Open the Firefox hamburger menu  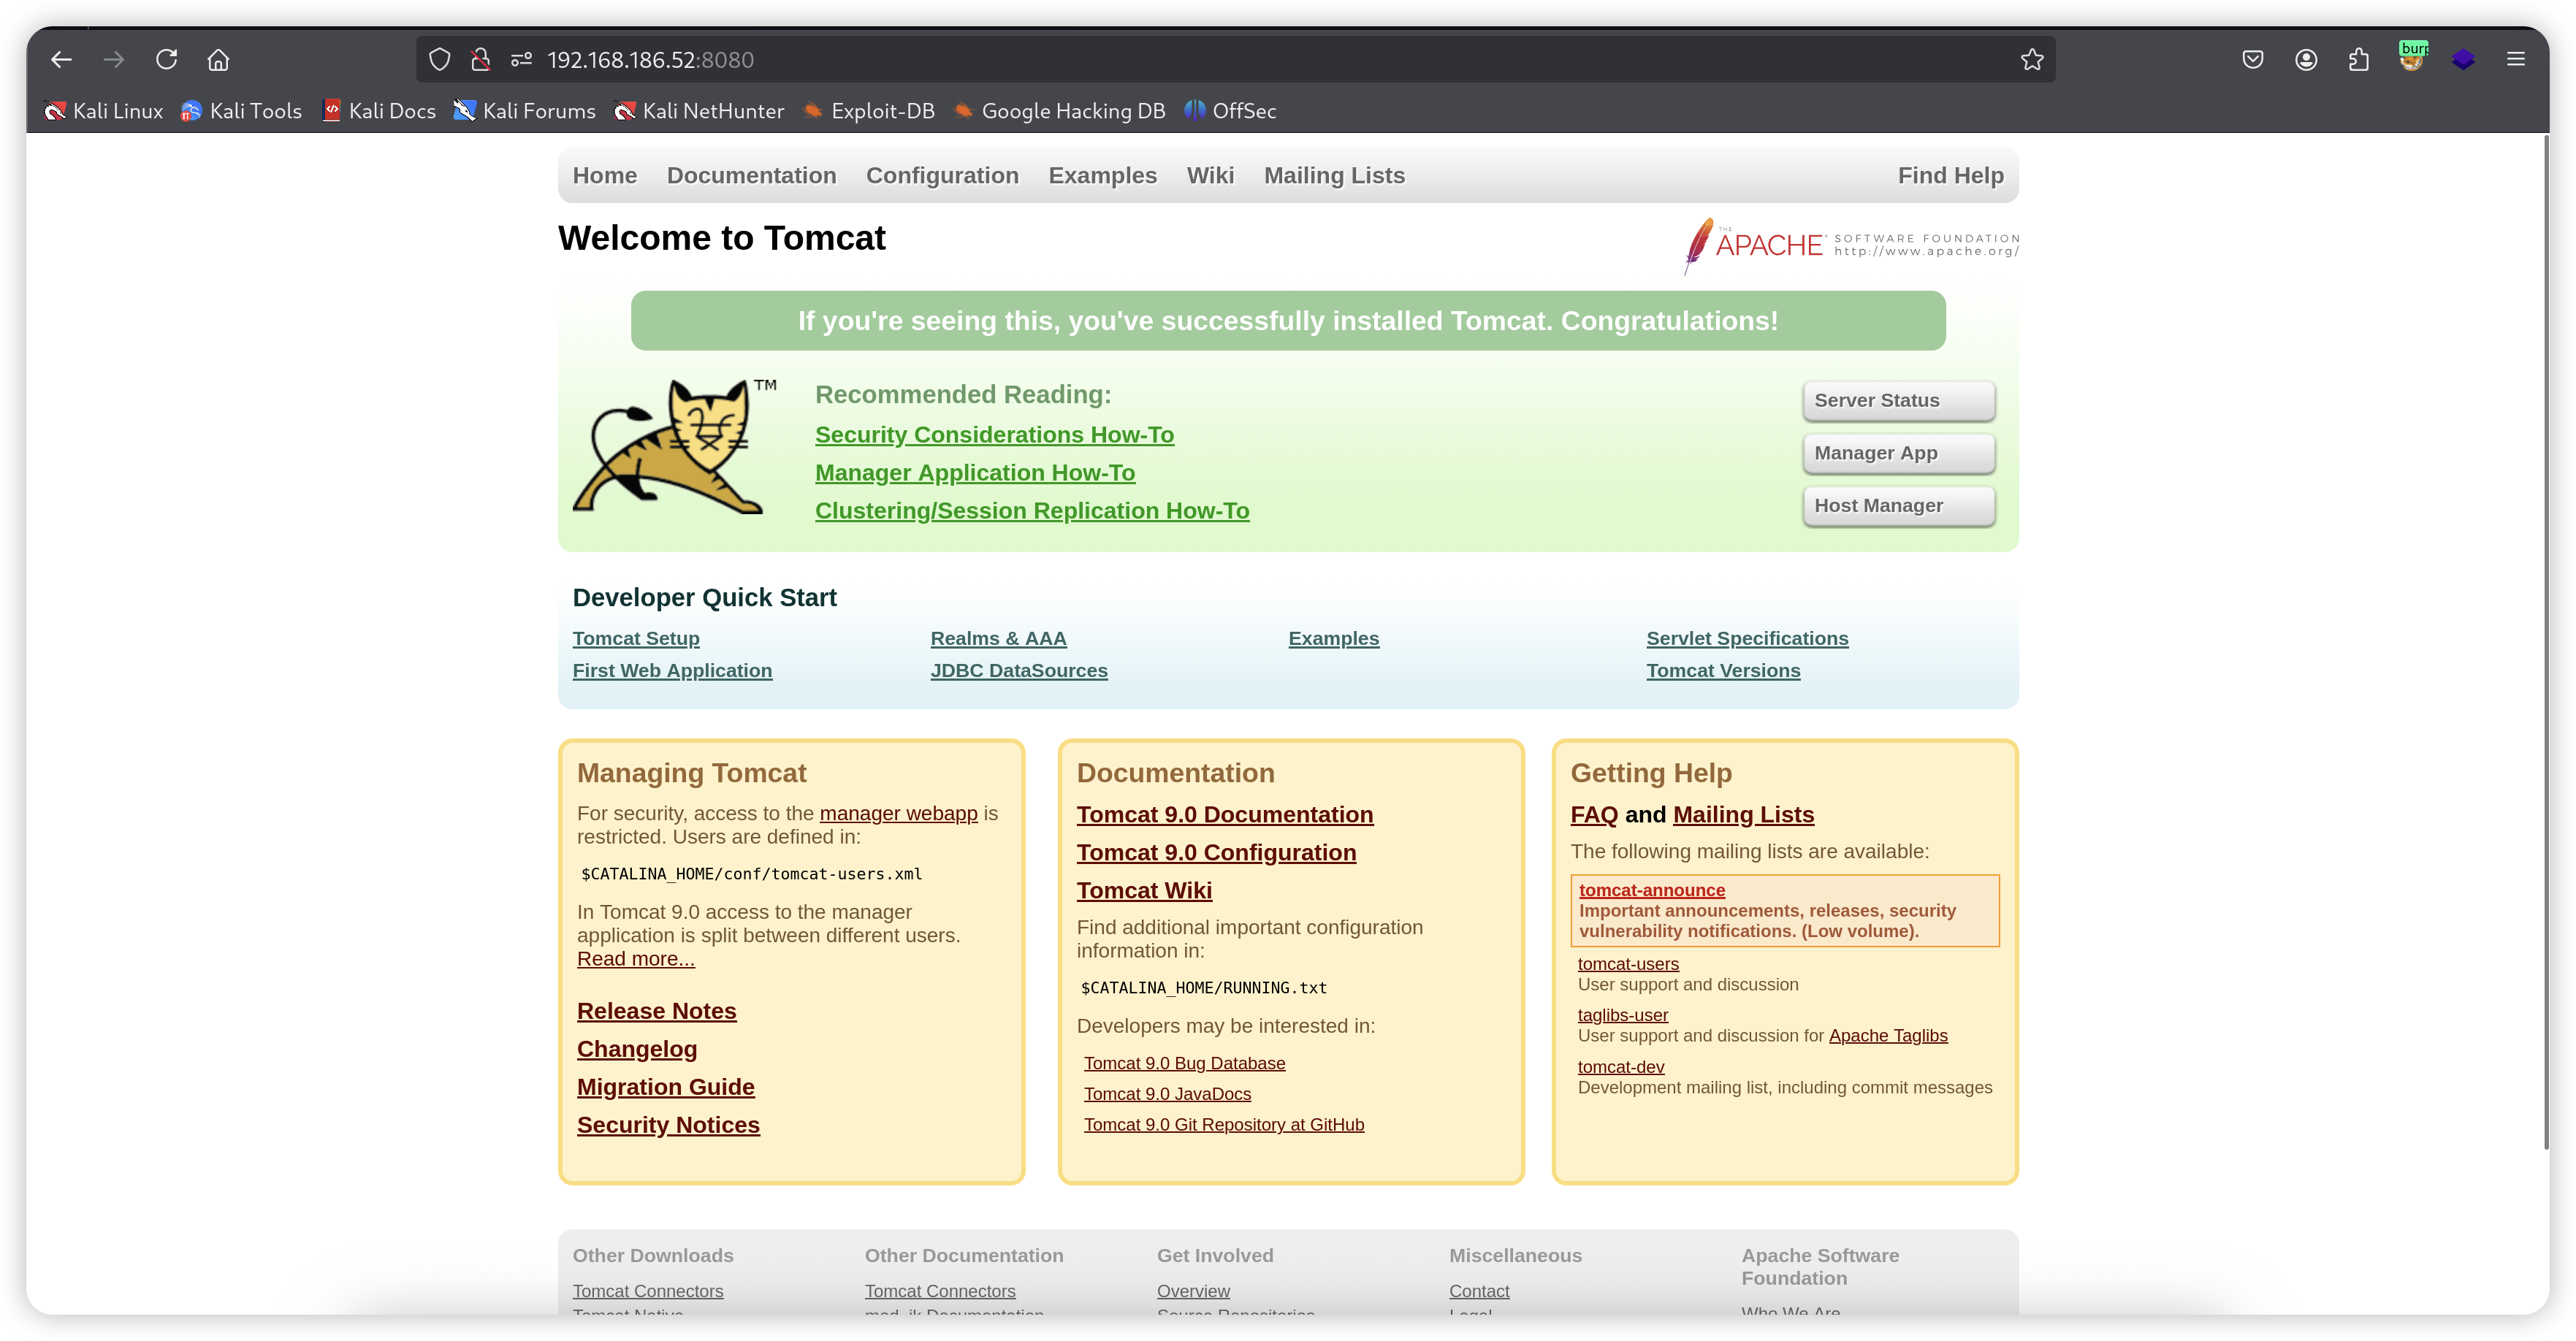(2516, 60)
